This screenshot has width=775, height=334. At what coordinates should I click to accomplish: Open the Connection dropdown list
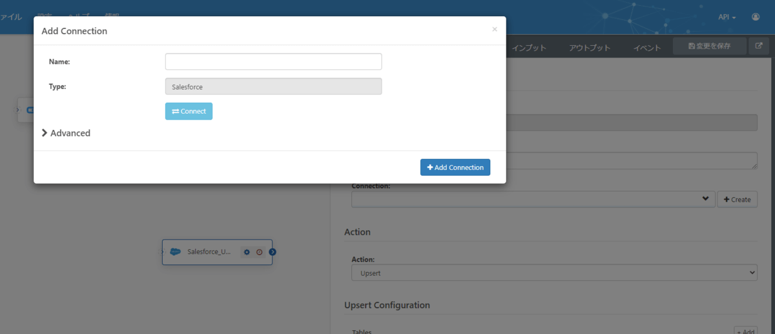tap(533, 199)
